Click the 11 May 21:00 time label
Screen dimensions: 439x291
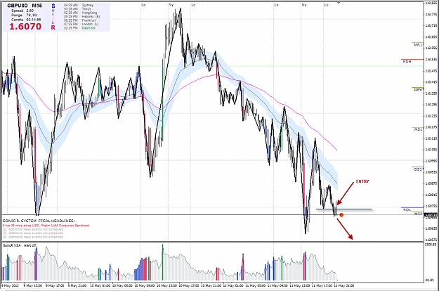point(343,285)
